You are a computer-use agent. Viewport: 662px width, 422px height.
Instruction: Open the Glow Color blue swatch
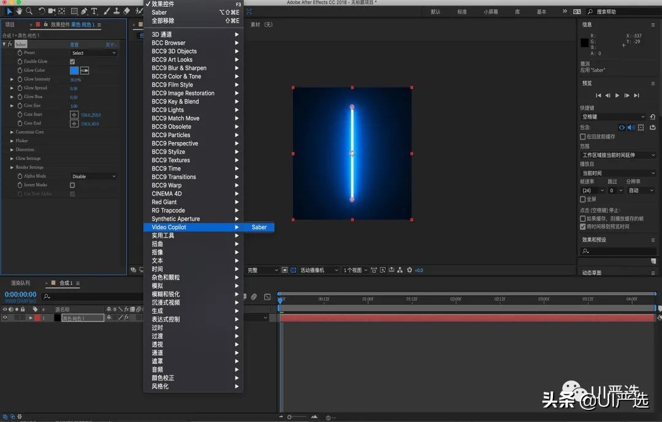click(x=74, y=70)
